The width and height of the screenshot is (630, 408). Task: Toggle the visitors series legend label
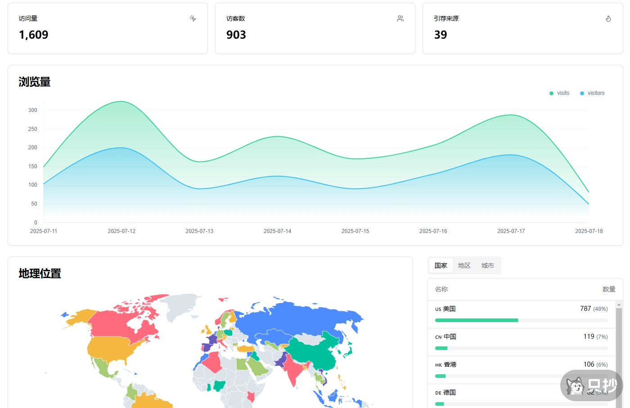point(596,93)
